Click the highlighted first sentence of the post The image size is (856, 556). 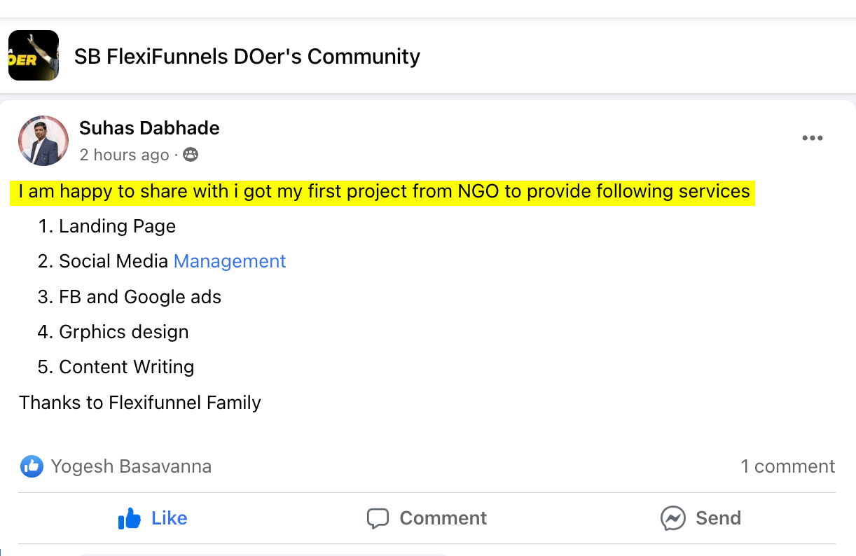coord(384,191)
